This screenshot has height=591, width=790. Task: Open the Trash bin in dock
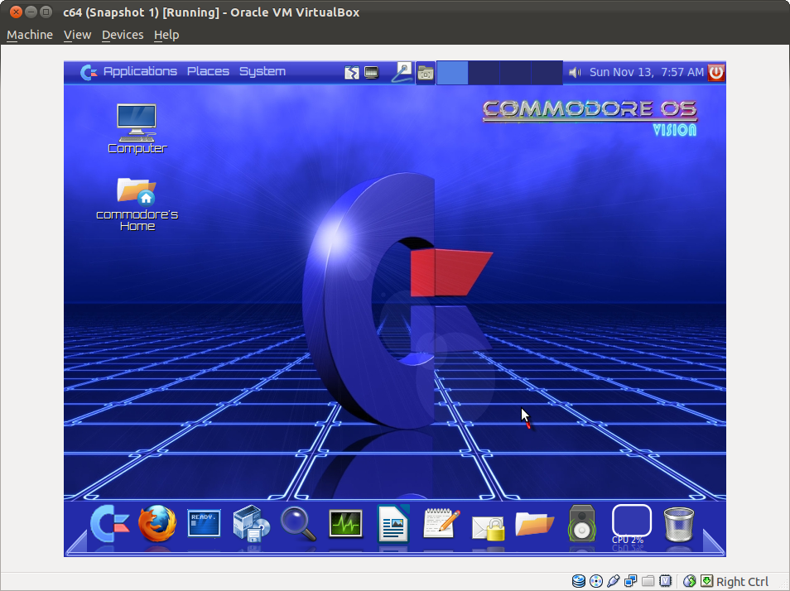click(x=679, y=524)
